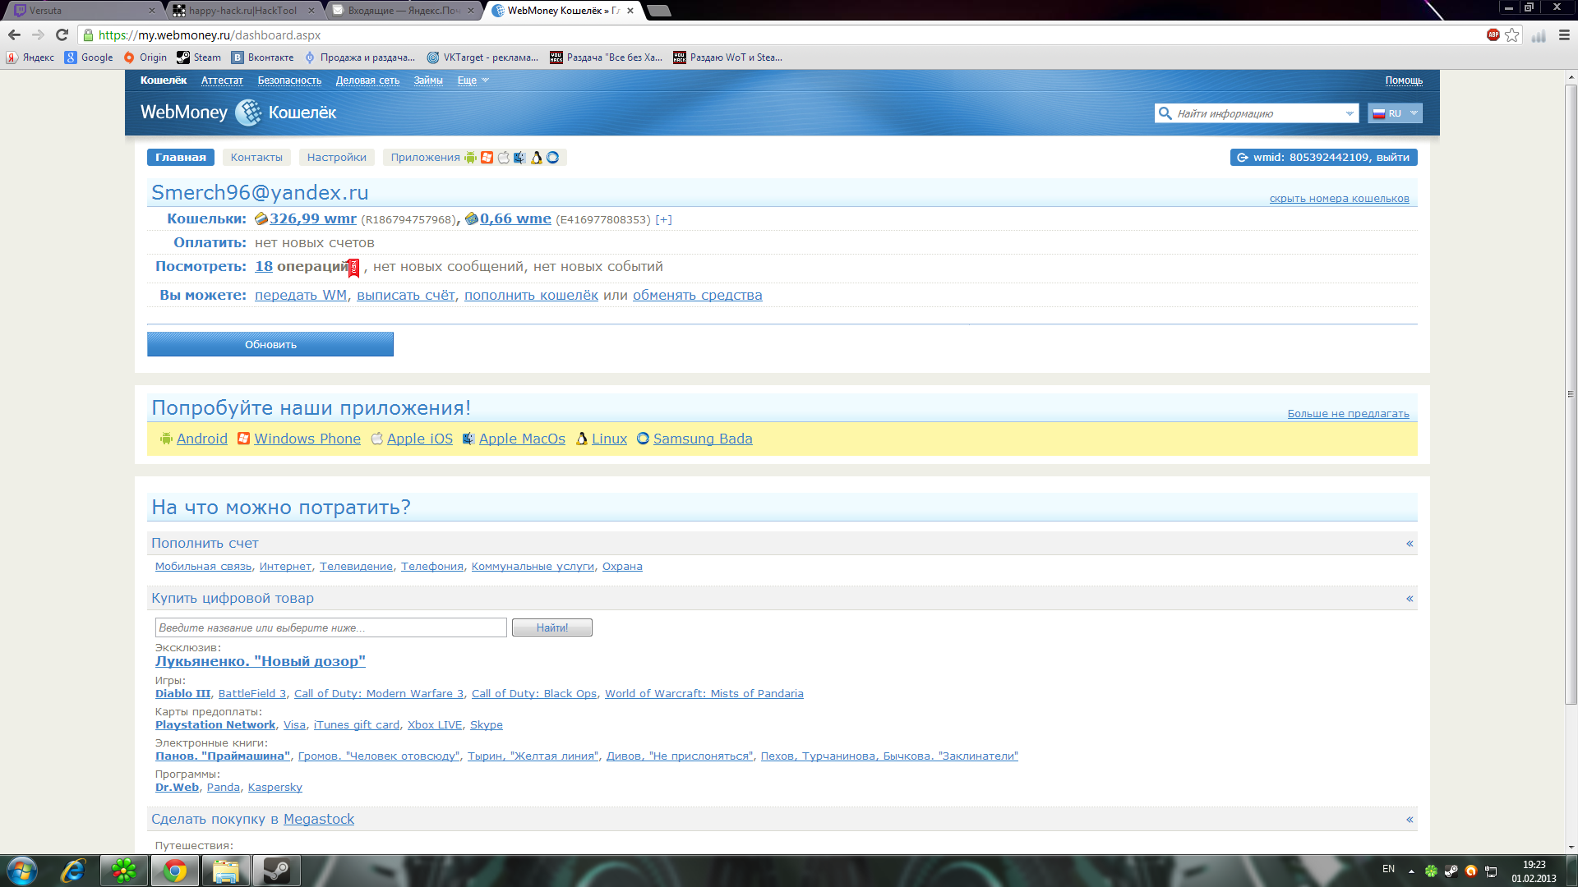
Task: Switch to the Главная tab
Action: point(181,158)
